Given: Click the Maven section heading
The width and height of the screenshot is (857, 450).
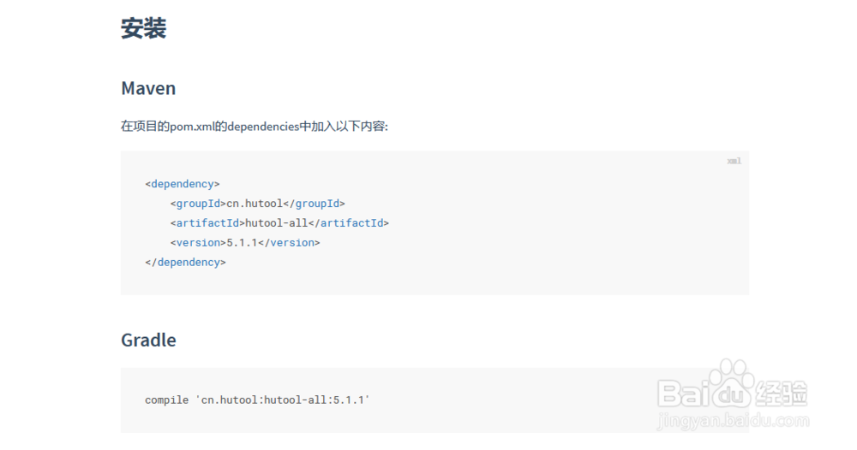Looking at the screenshot, I should tap(148, 88).
